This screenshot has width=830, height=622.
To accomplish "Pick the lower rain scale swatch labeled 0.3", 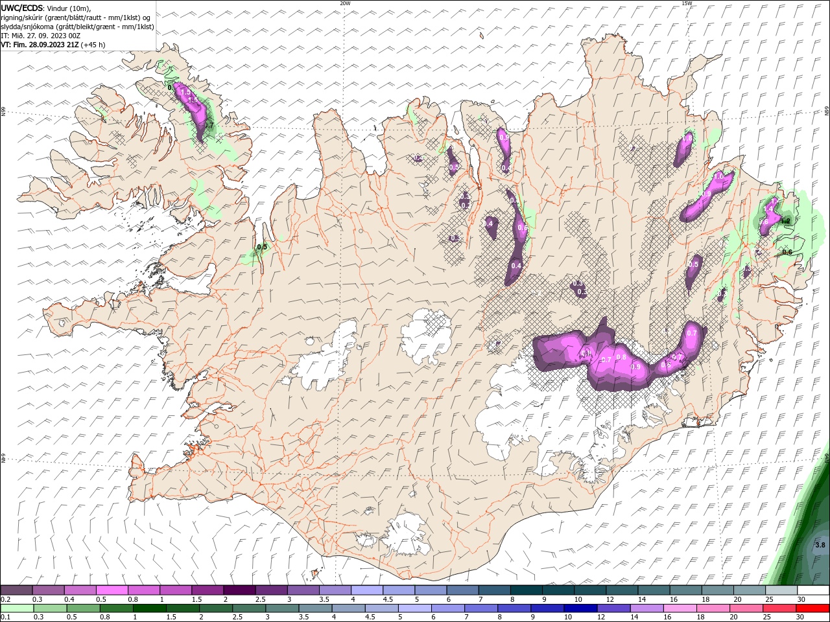I will (50, 608).
